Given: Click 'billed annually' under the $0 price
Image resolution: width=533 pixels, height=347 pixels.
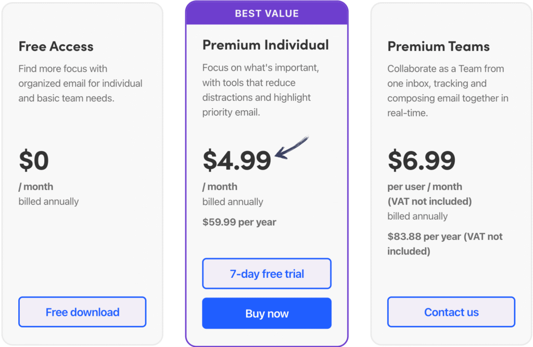Looking at the screenshot, I should tap(48, 202).
